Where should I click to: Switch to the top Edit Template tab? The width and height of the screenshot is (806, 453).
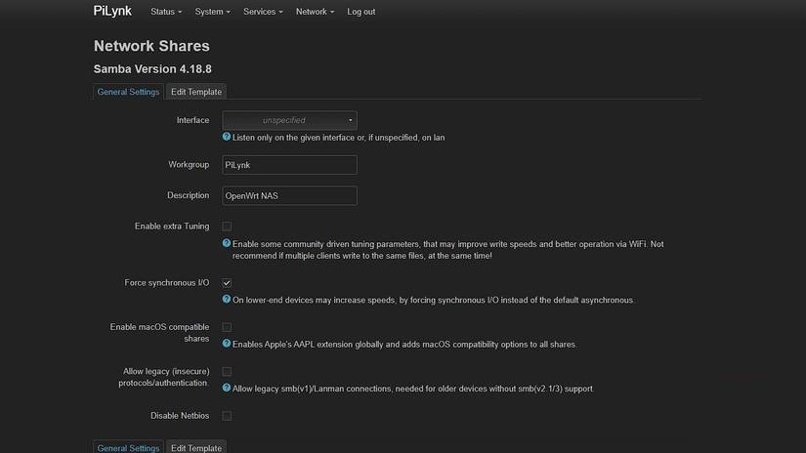[196, 92]
